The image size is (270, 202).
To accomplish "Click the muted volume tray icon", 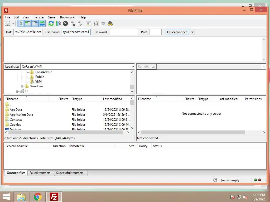I will 245,197.
